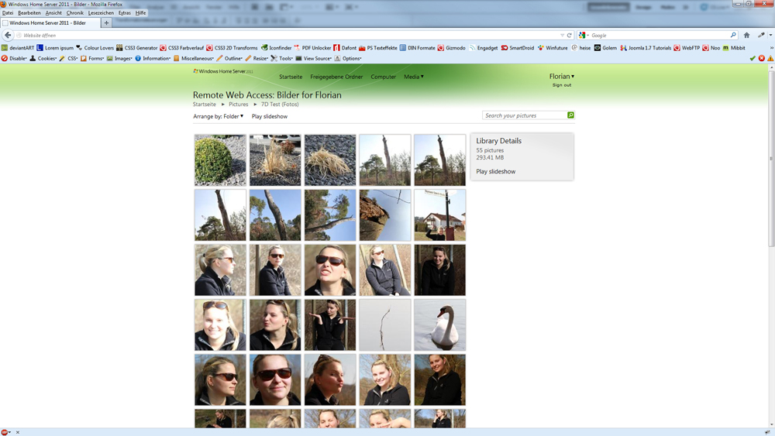
Task: Open Freigegebene Ordner navigation link
Action: tap(336, 77)
